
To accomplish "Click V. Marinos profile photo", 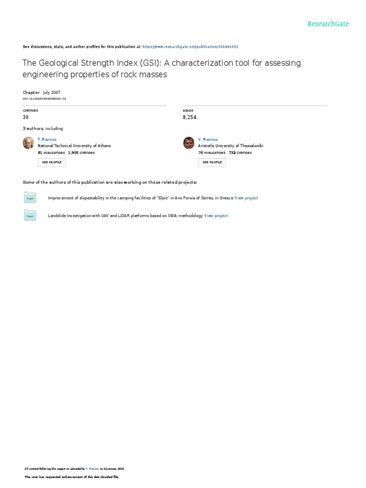I will 189,142.
